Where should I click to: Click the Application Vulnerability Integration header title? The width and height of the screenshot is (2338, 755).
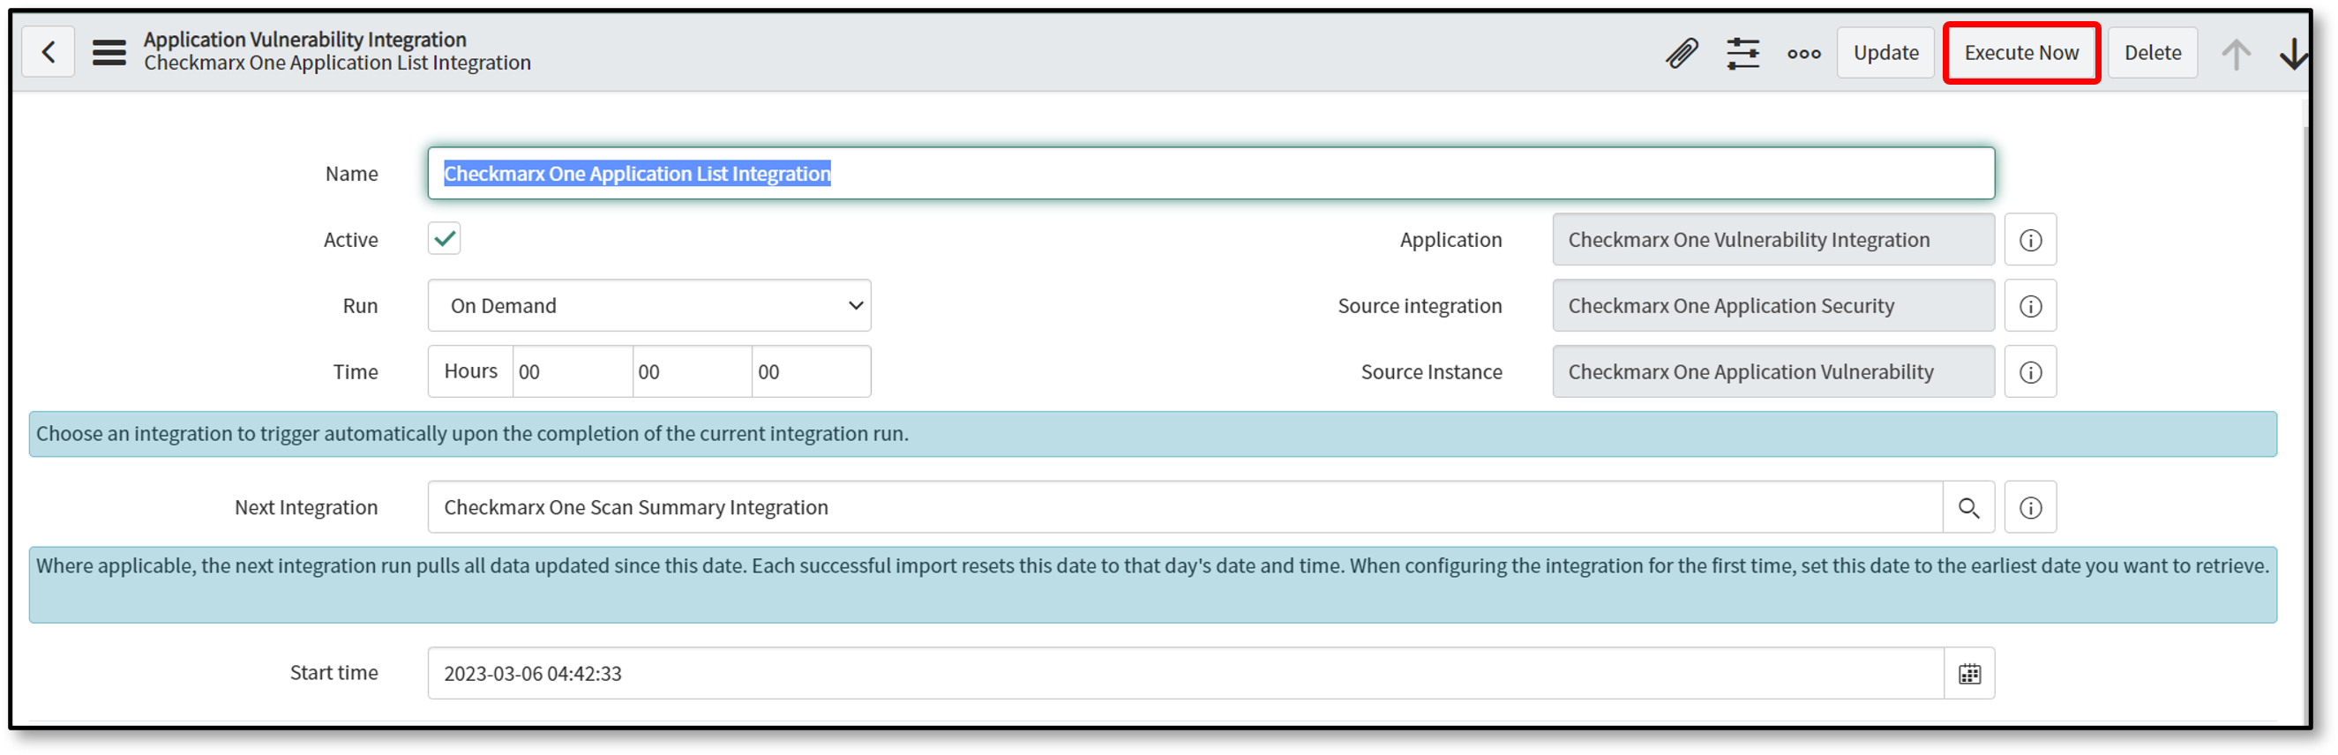(x=305, y=40)
